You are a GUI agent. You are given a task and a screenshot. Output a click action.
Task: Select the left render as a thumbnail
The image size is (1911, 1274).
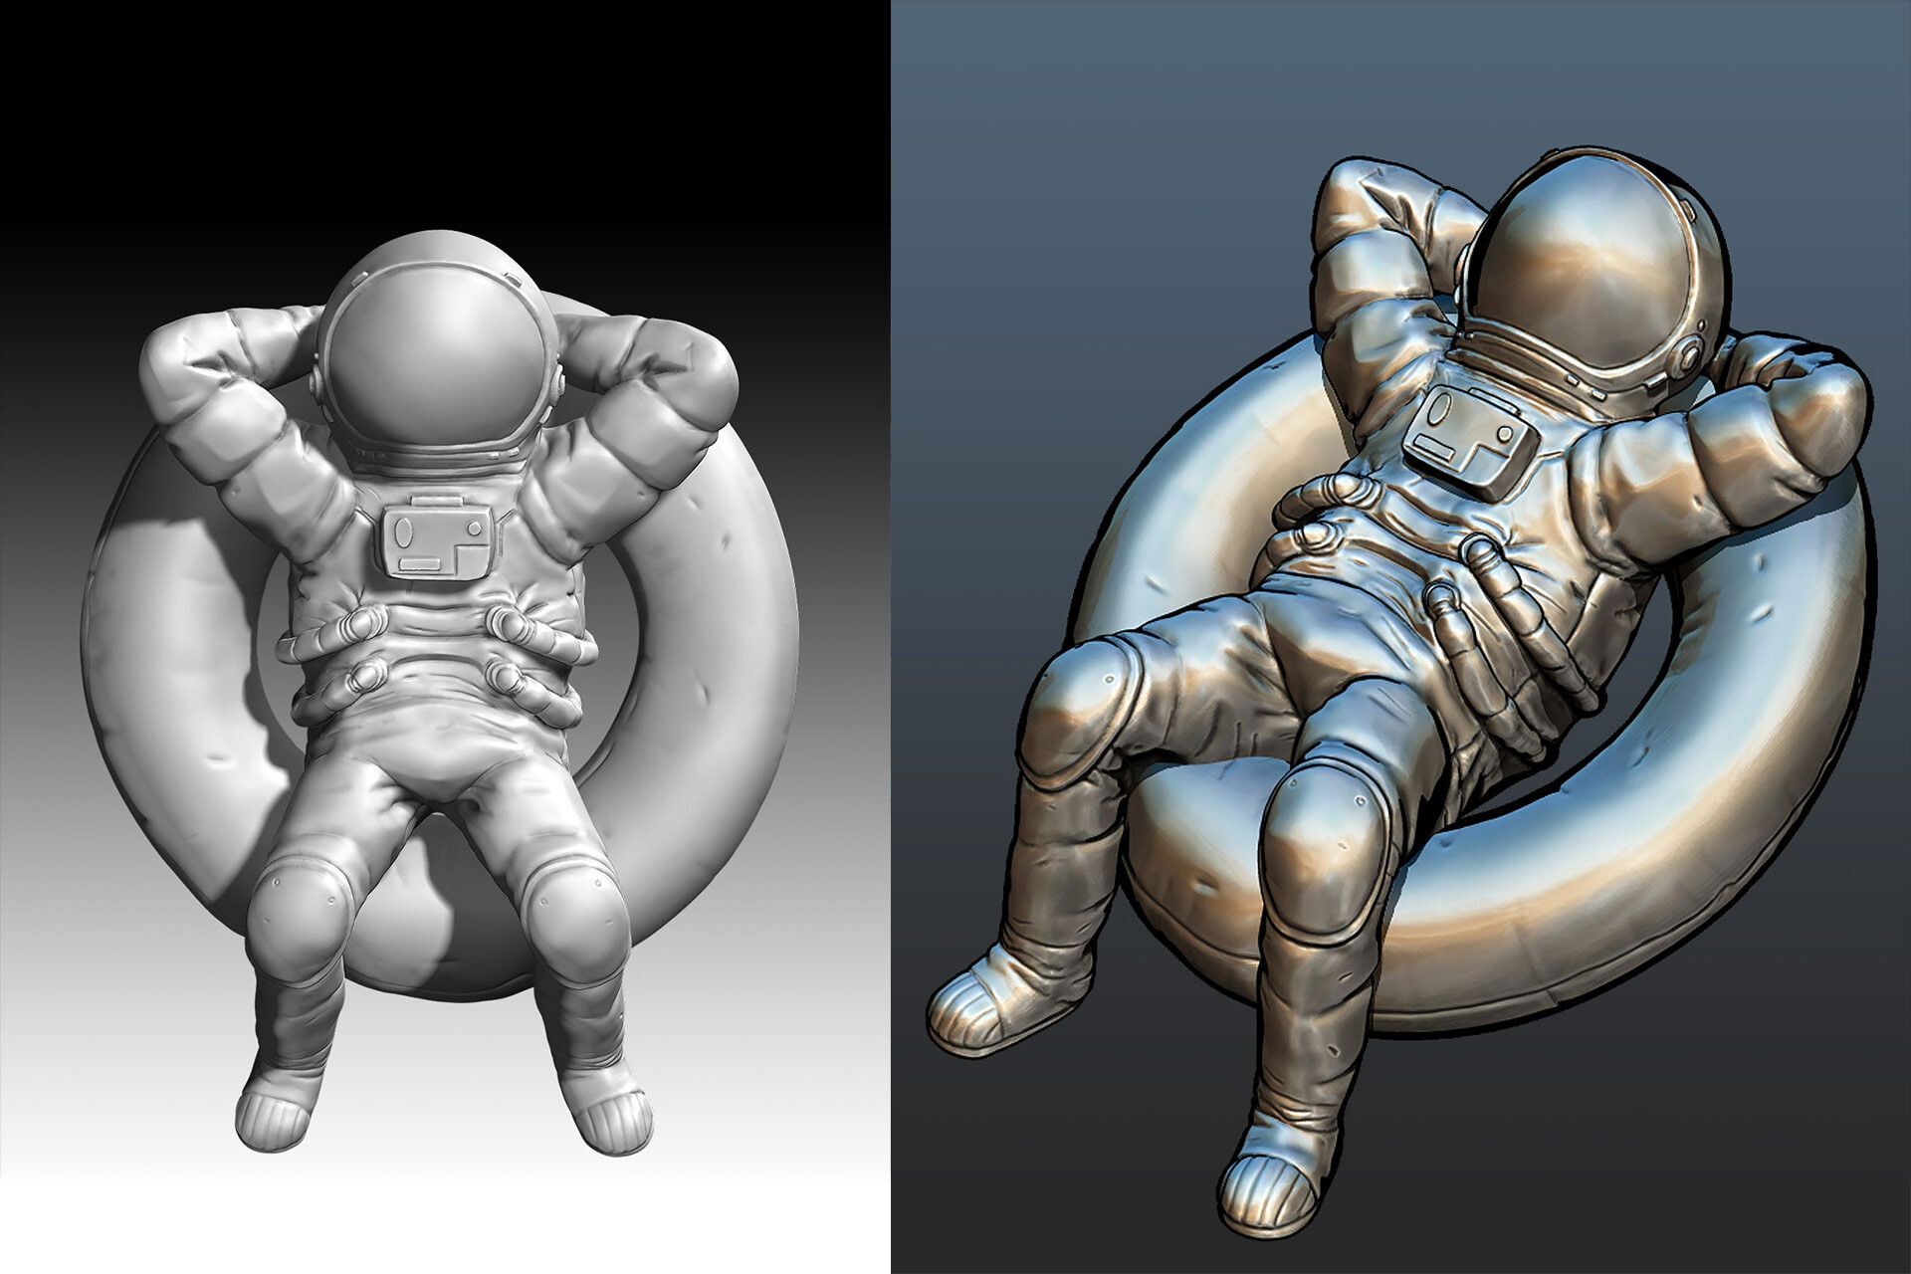pos(448,637)
